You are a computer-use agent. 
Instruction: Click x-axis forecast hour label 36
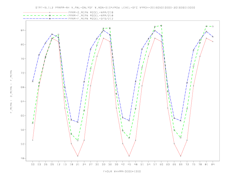pyautogui.click(x=110, y=164)
